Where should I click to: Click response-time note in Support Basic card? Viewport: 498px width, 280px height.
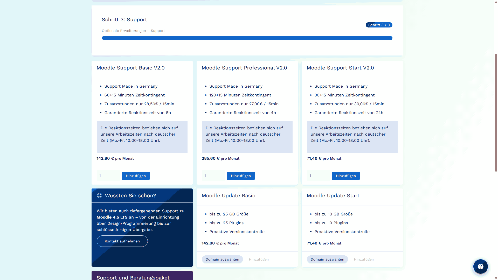pyautogui.click(x=142, y=137)
